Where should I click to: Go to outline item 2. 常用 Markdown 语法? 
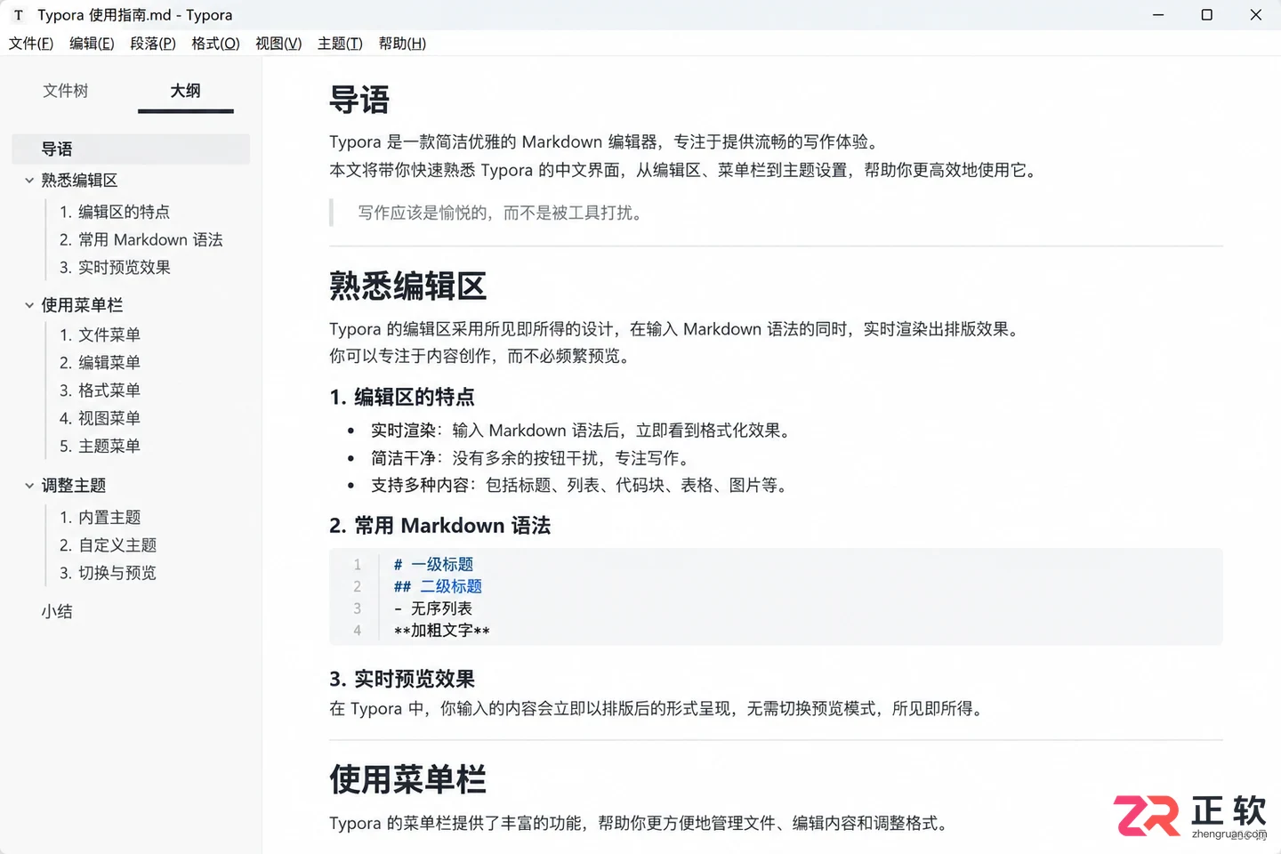pyautogui.click(x=141, y=239)
